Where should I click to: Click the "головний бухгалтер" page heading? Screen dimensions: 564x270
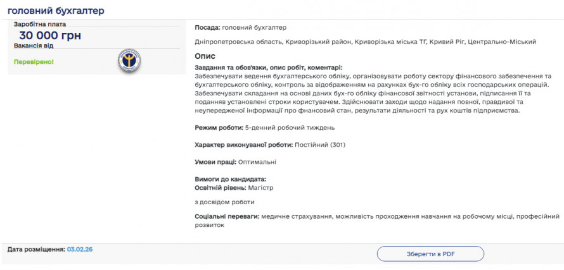(56, 11)
